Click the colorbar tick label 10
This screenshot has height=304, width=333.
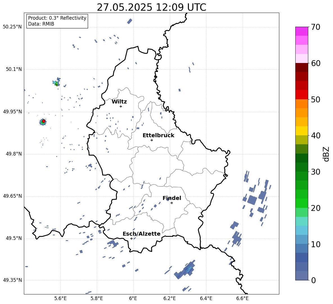[316, 244]
